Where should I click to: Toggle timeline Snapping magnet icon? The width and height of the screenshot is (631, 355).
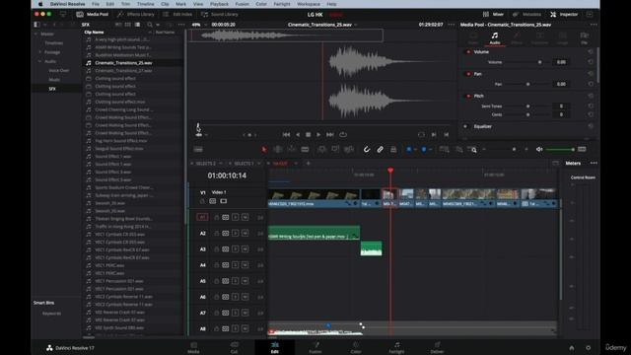point(367,149)
